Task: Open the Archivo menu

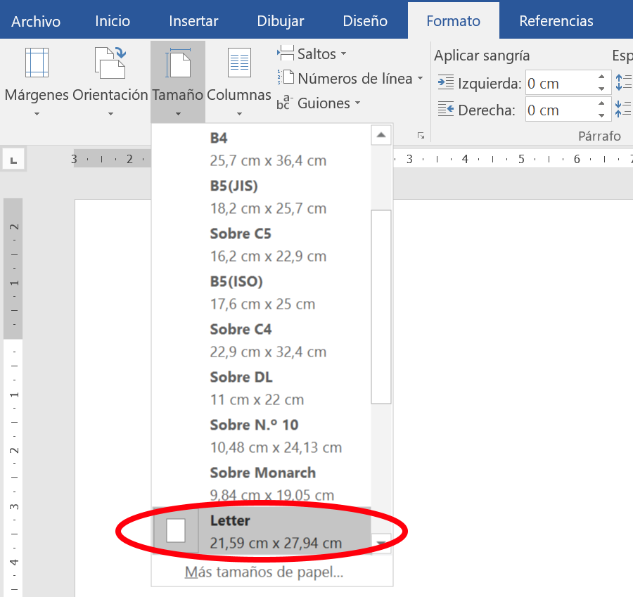Action: (36, 21)
